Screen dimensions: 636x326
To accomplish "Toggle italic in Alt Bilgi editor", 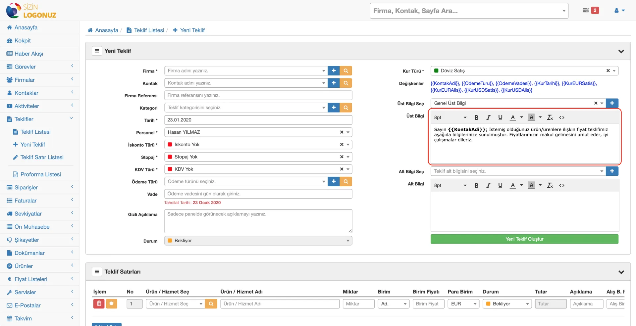I will 488,185.
